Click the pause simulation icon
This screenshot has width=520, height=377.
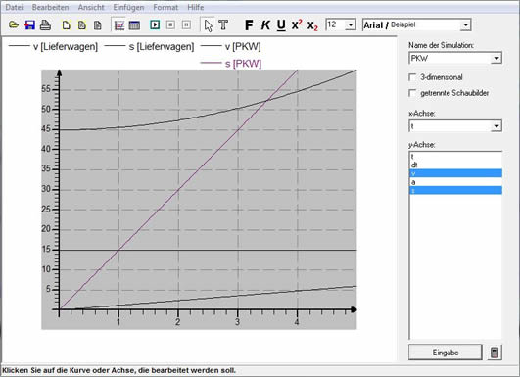(186, 24)
